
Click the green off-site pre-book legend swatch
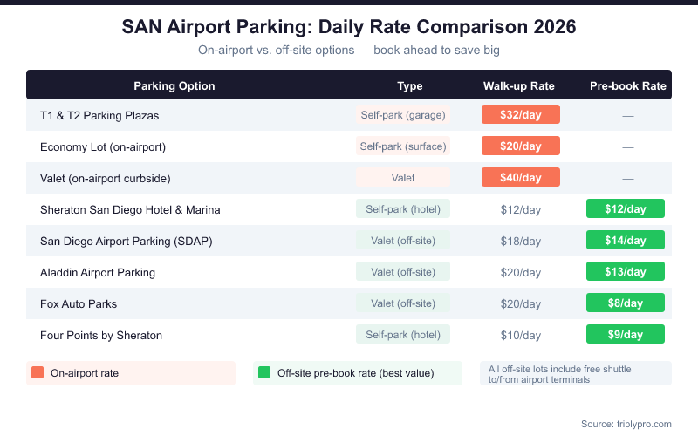[x=264, y=373]
